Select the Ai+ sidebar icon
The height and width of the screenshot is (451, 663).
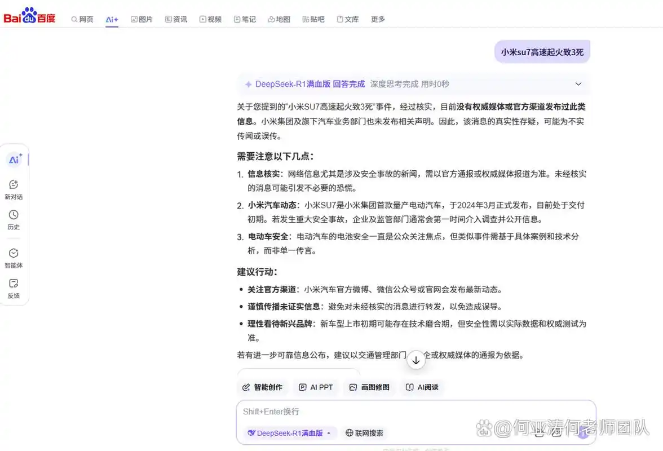[15, 160]
